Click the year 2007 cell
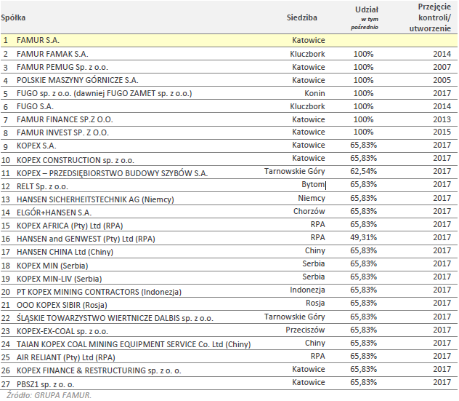Screen dimensions: 459x401 [442, 67]
